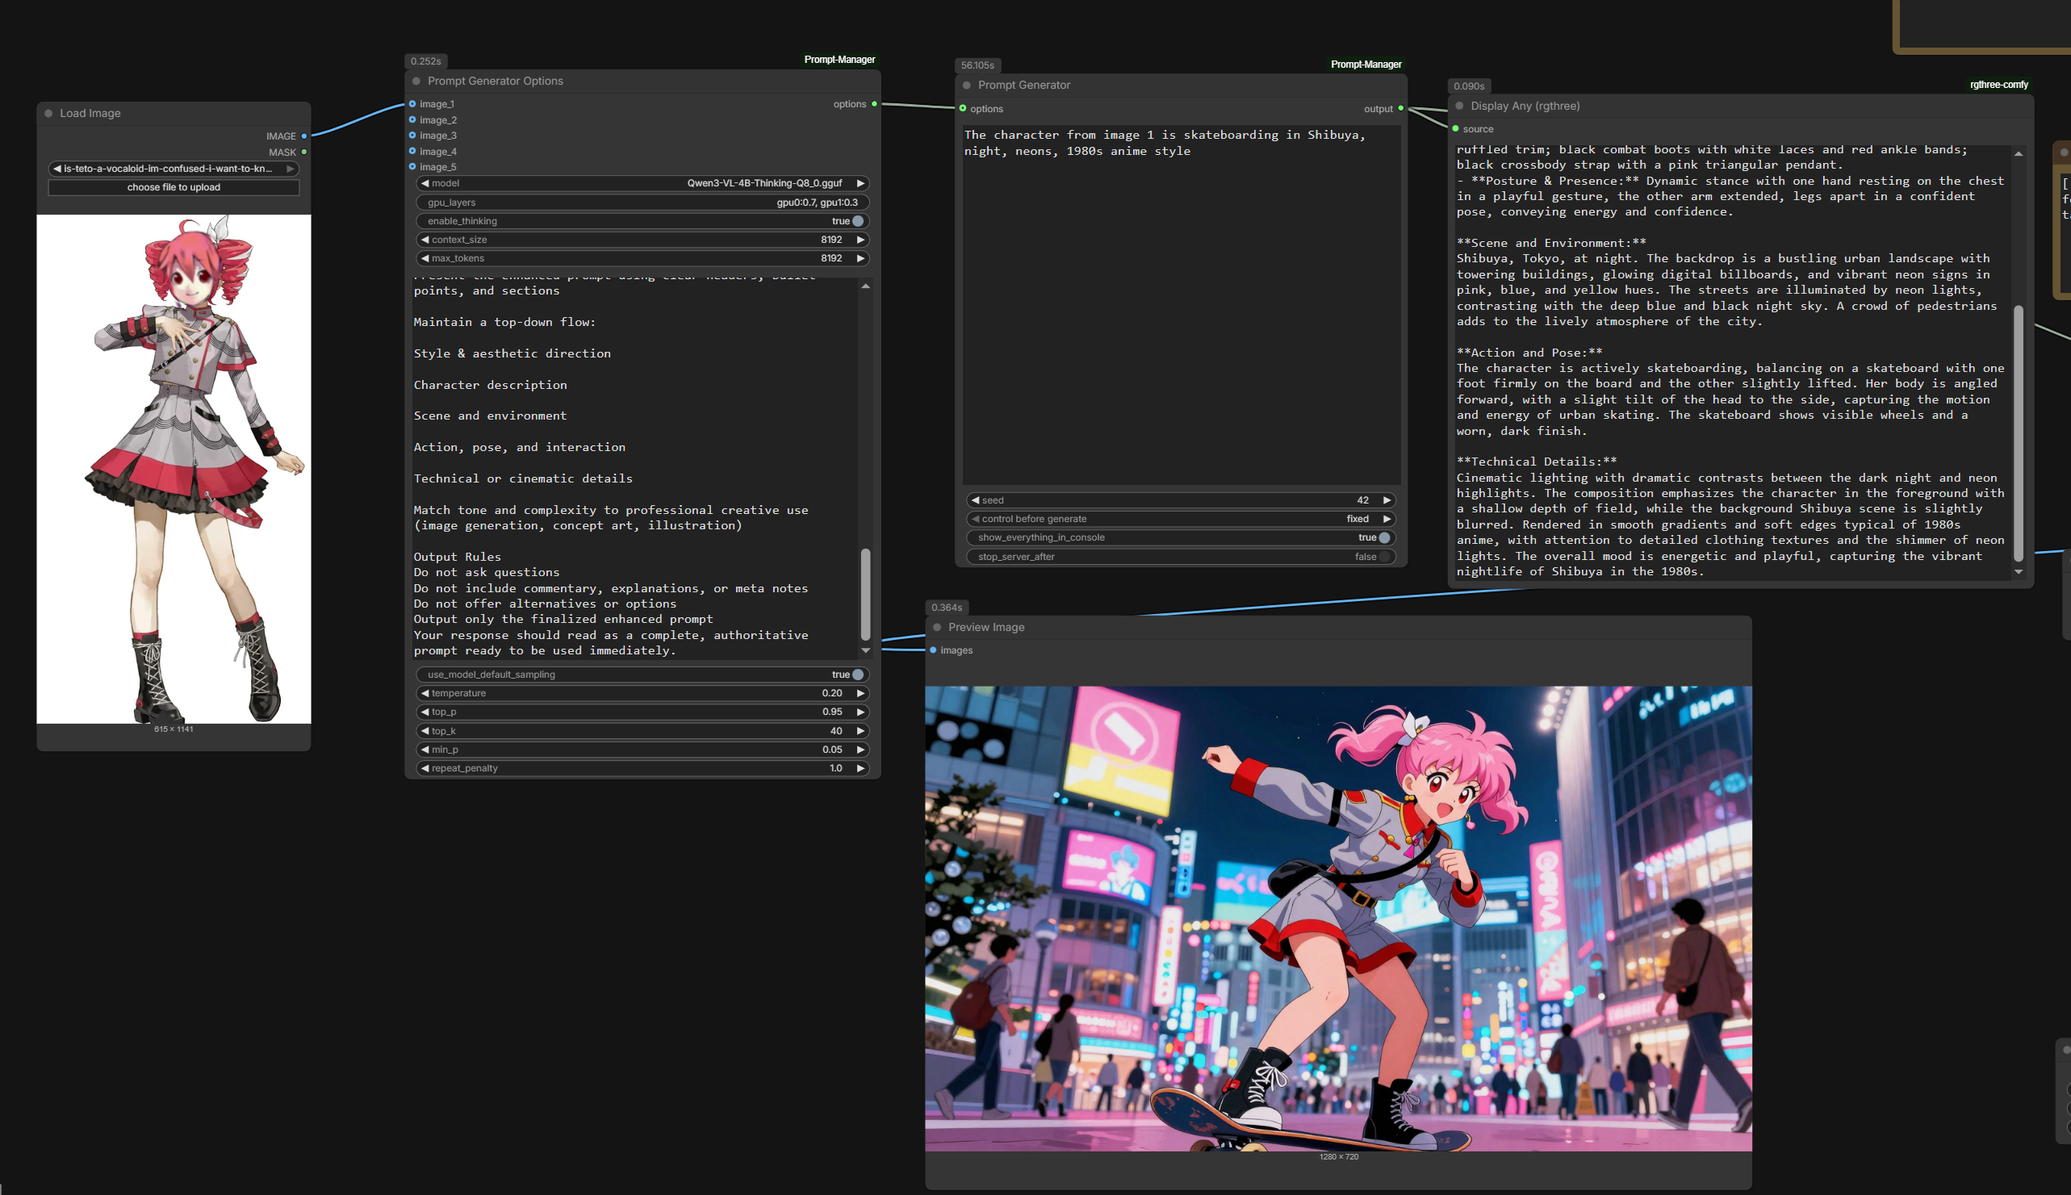Click choose file to upload button

(174, 187)
